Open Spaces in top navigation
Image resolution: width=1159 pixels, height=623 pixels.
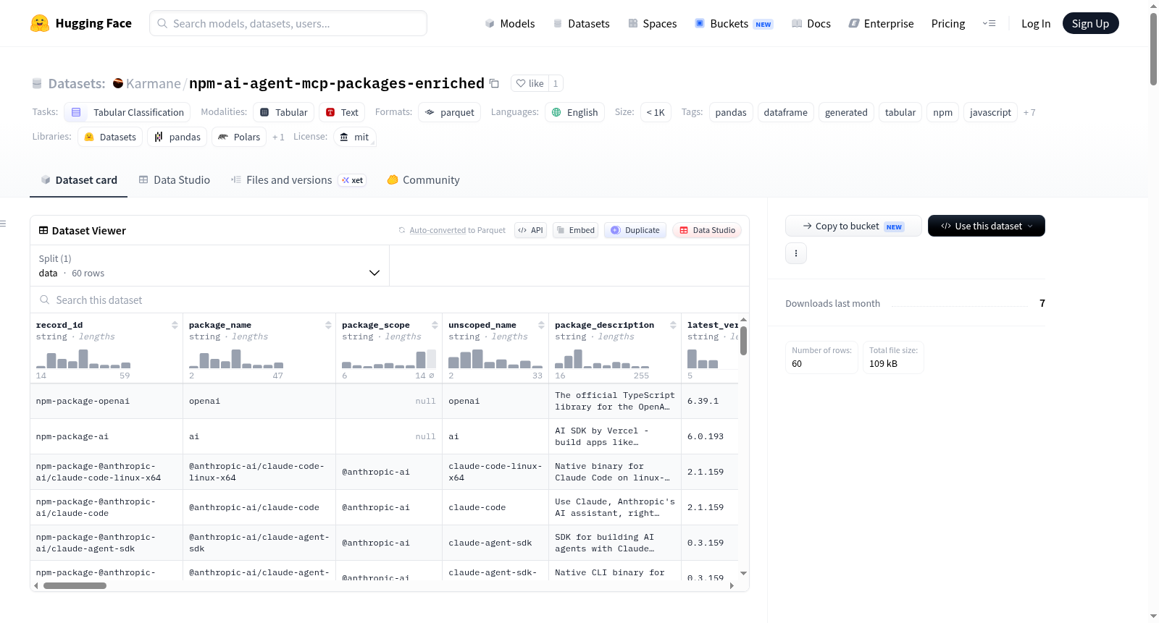point(652,23)
